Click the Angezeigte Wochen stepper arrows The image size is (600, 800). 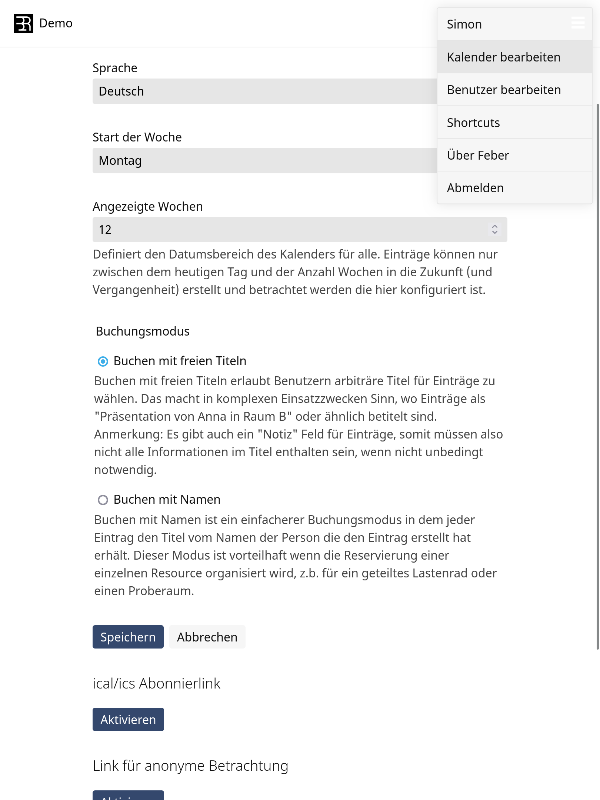coord(494,229)
